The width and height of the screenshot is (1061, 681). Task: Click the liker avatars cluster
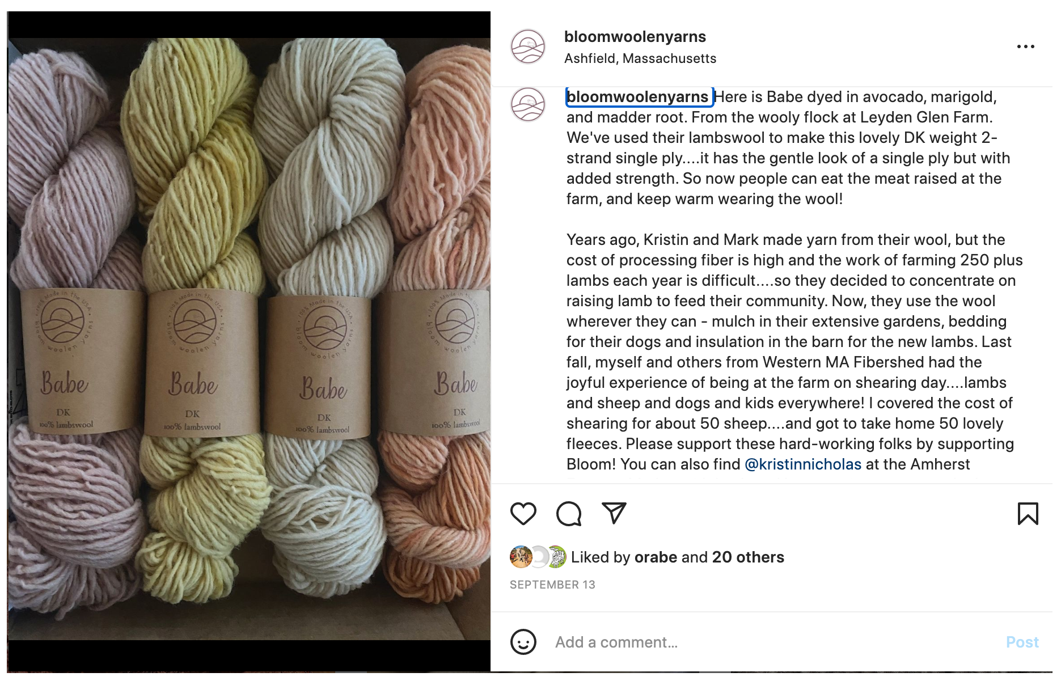click(x=538, y=557)
